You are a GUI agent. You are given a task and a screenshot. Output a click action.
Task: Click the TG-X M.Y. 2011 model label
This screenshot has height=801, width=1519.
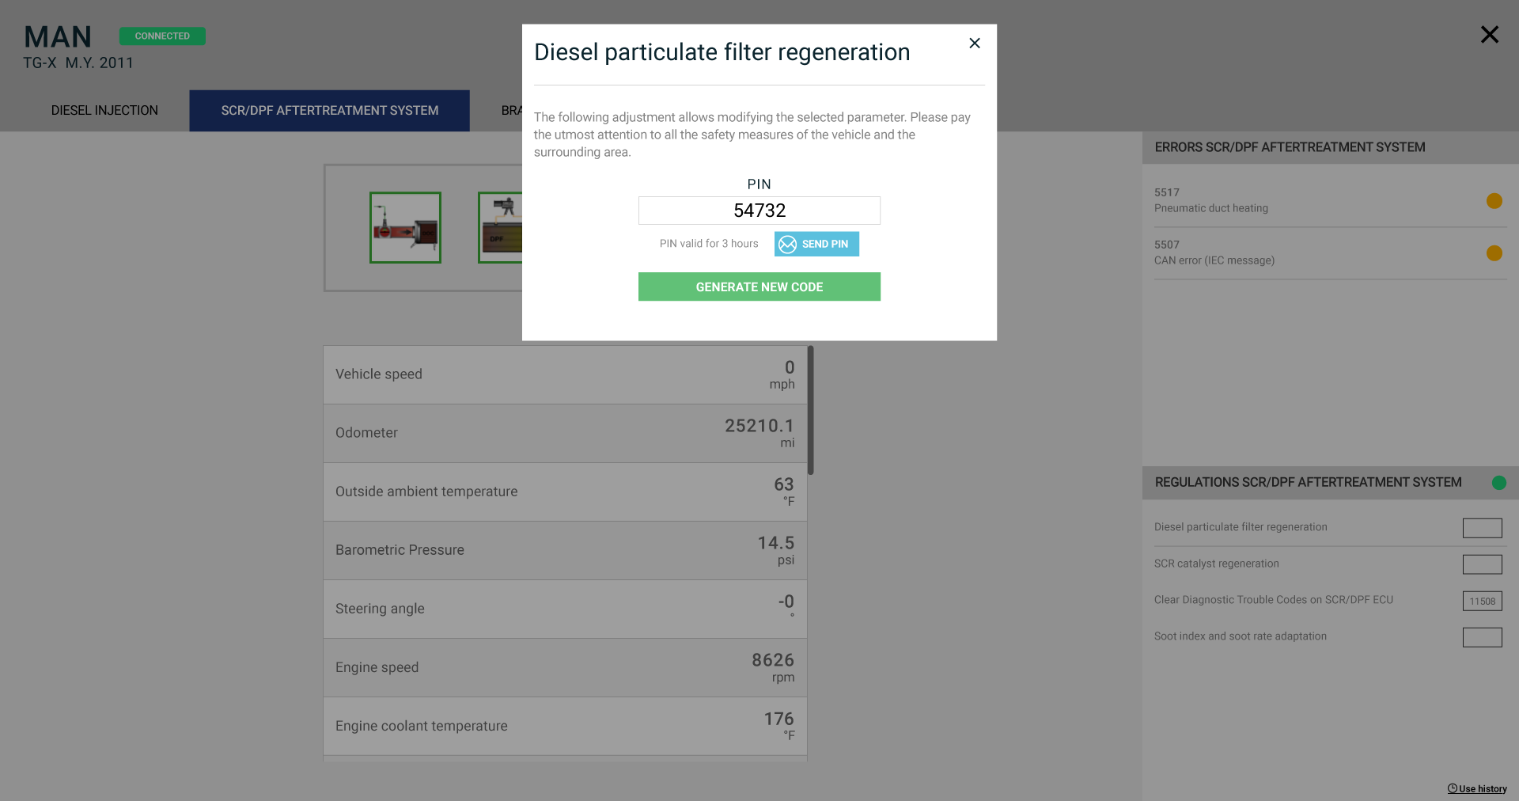point(78,63)
